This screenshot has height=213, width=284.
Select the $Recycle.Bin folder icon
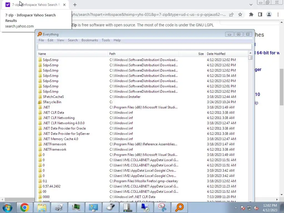pos(40,102)
